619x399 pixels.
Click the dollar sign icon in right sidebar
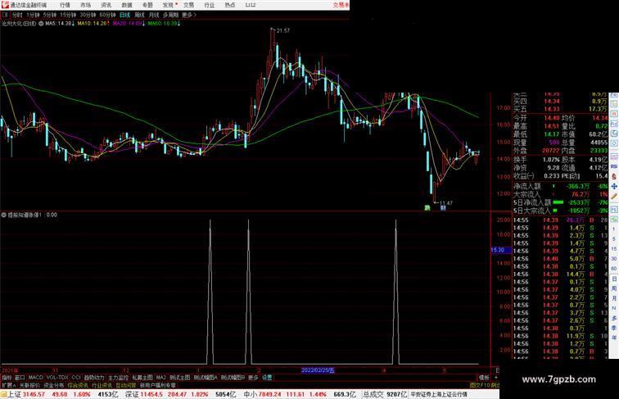[x=614, y=176]
